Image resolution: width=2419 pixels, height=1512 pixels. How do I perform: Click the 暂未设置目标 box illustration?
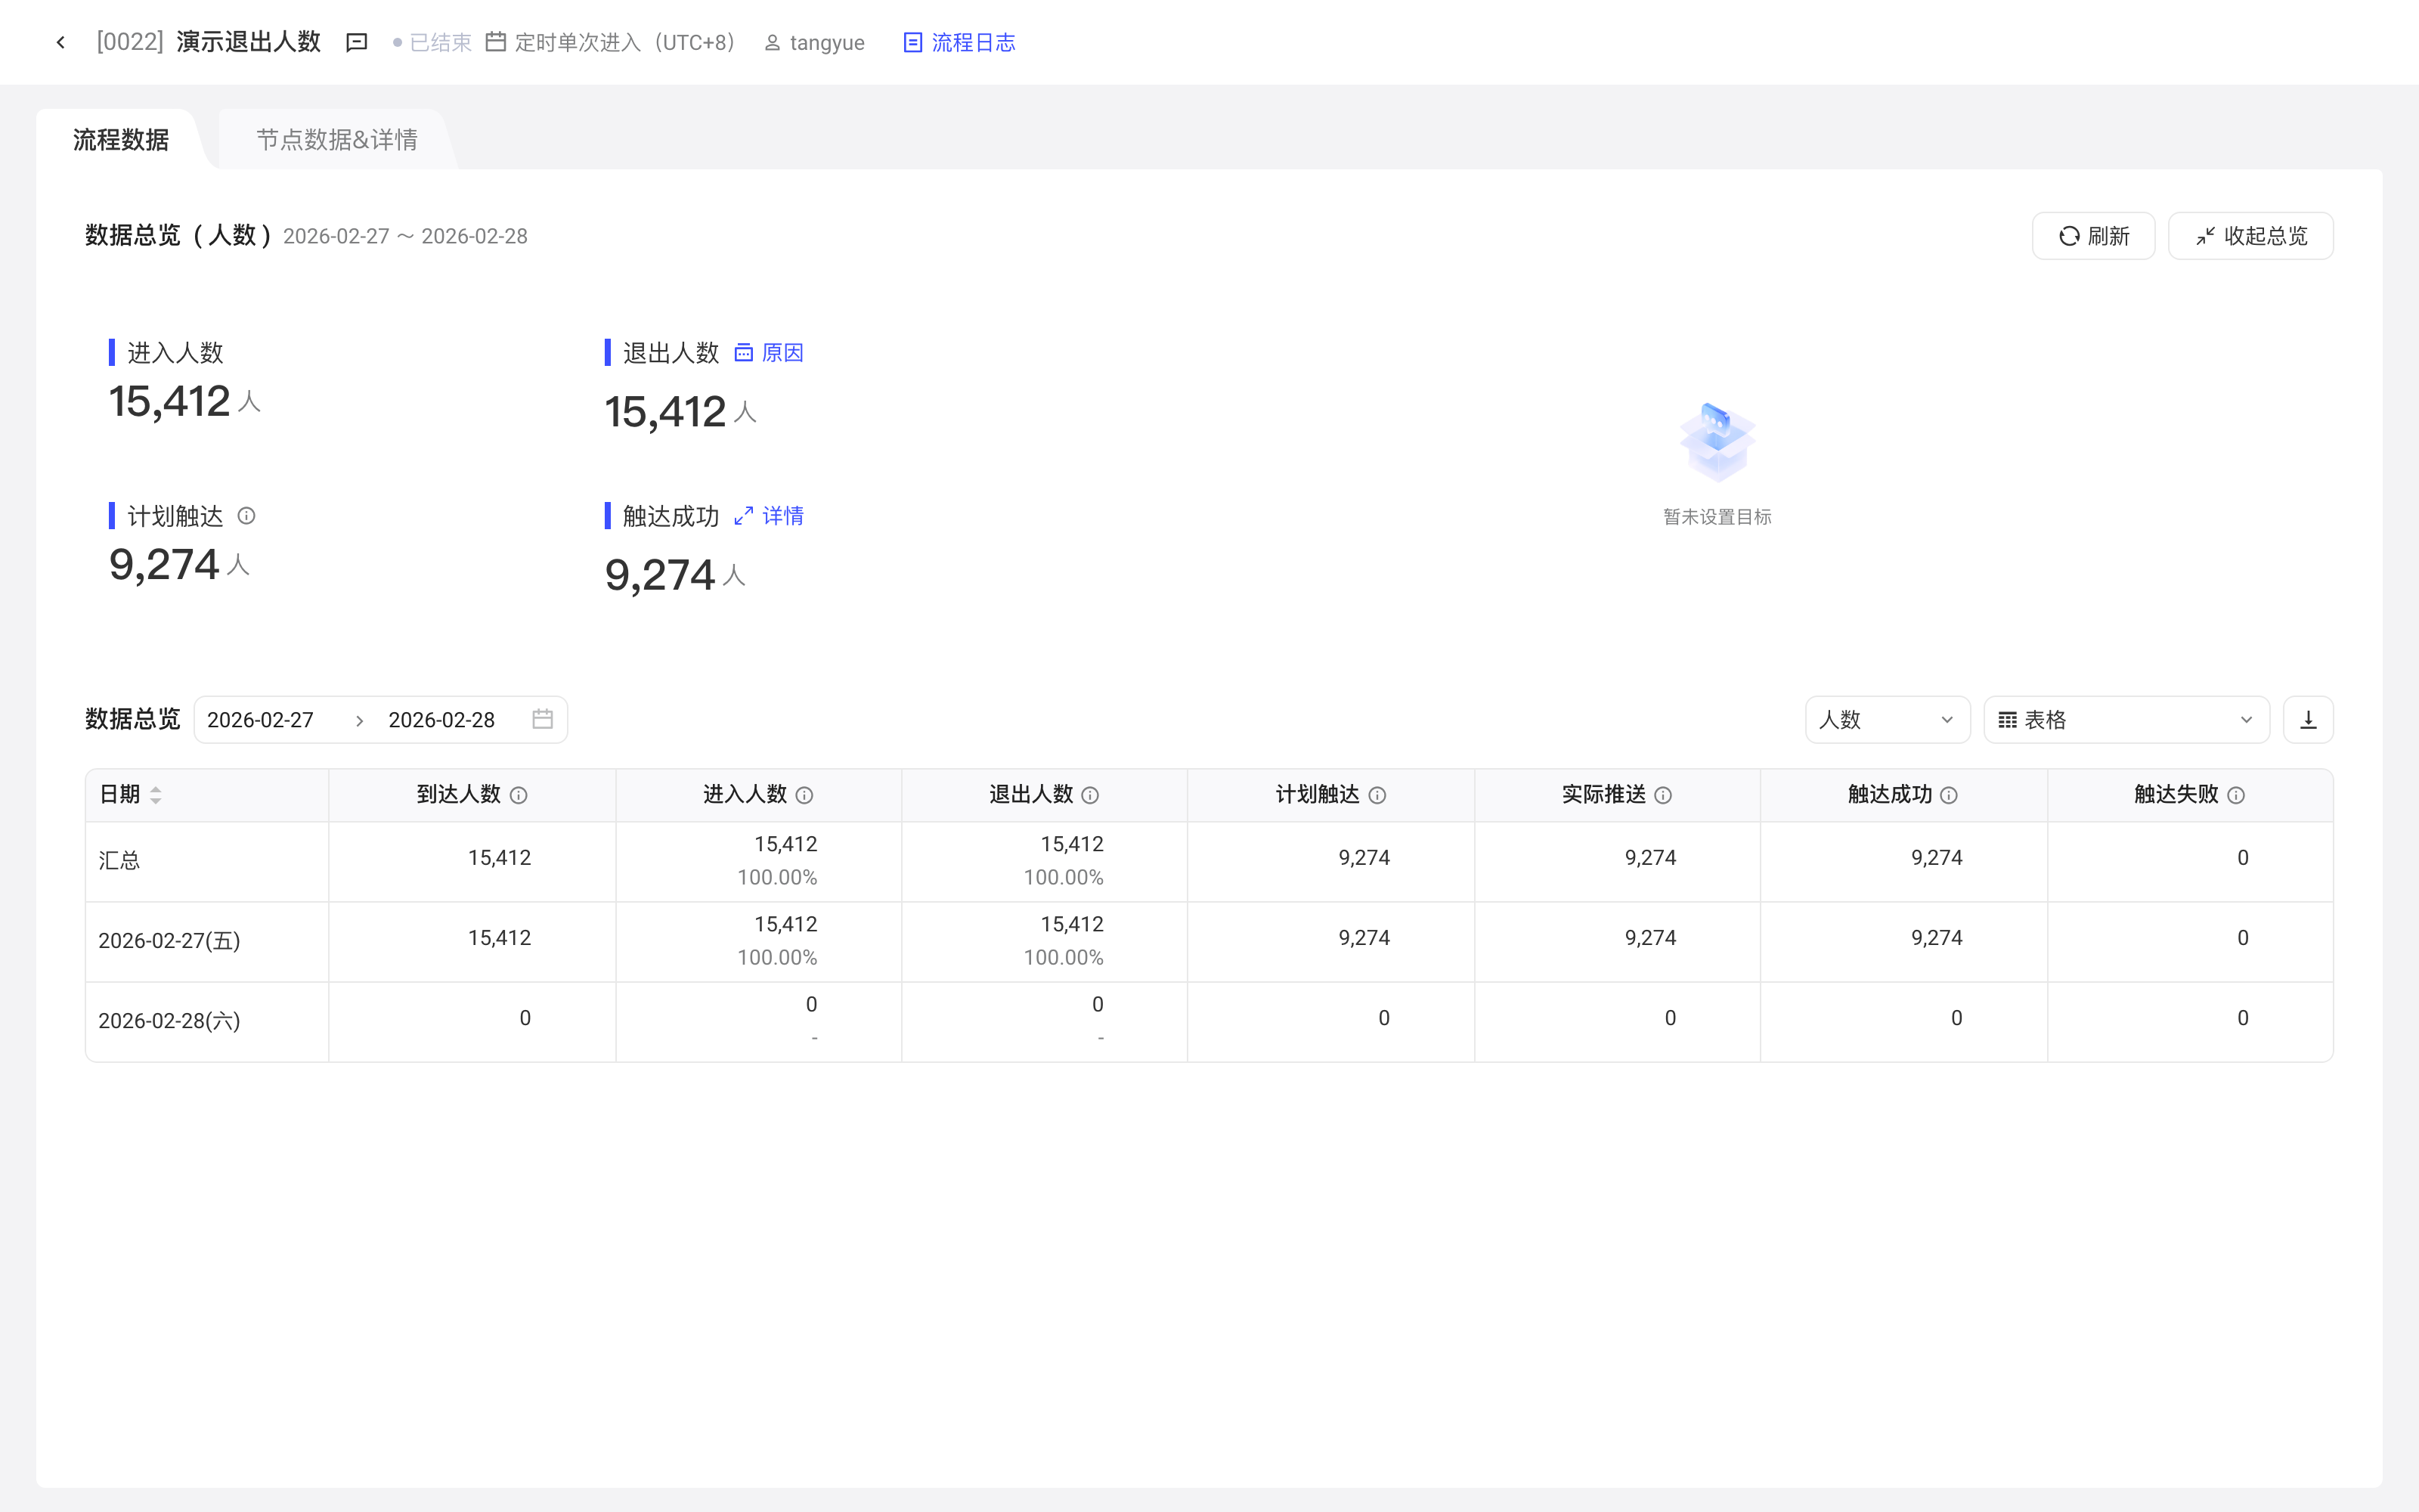click(1717, 442)
